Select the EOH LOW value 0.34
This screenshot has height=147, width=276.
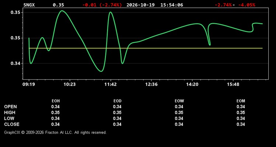tap(56, 118)
